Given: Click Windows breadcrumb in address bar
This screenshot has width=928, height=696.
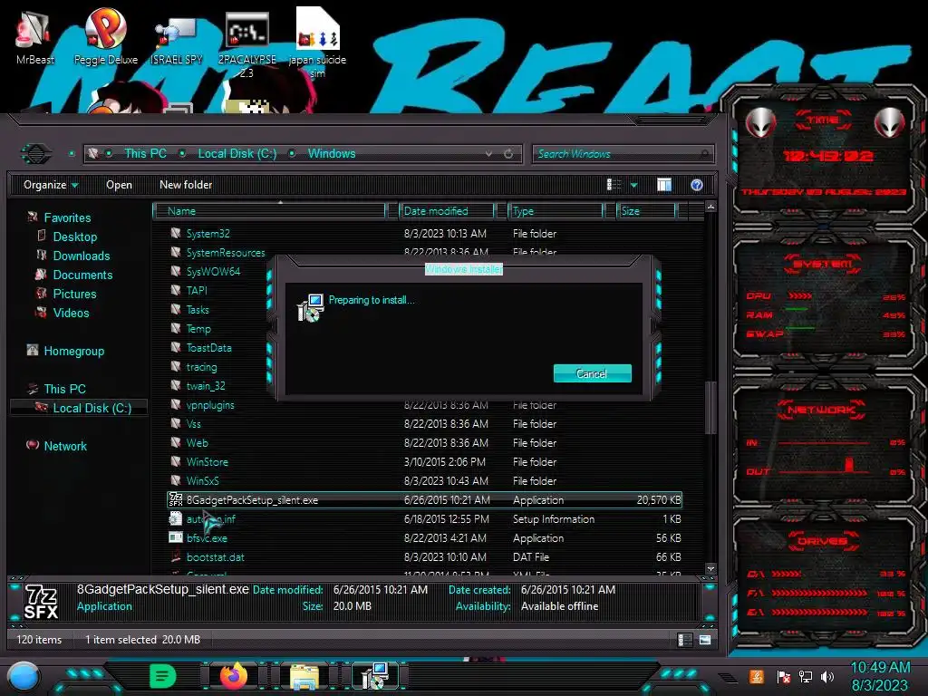Looking at the screenshot, I should pos(332,153).
